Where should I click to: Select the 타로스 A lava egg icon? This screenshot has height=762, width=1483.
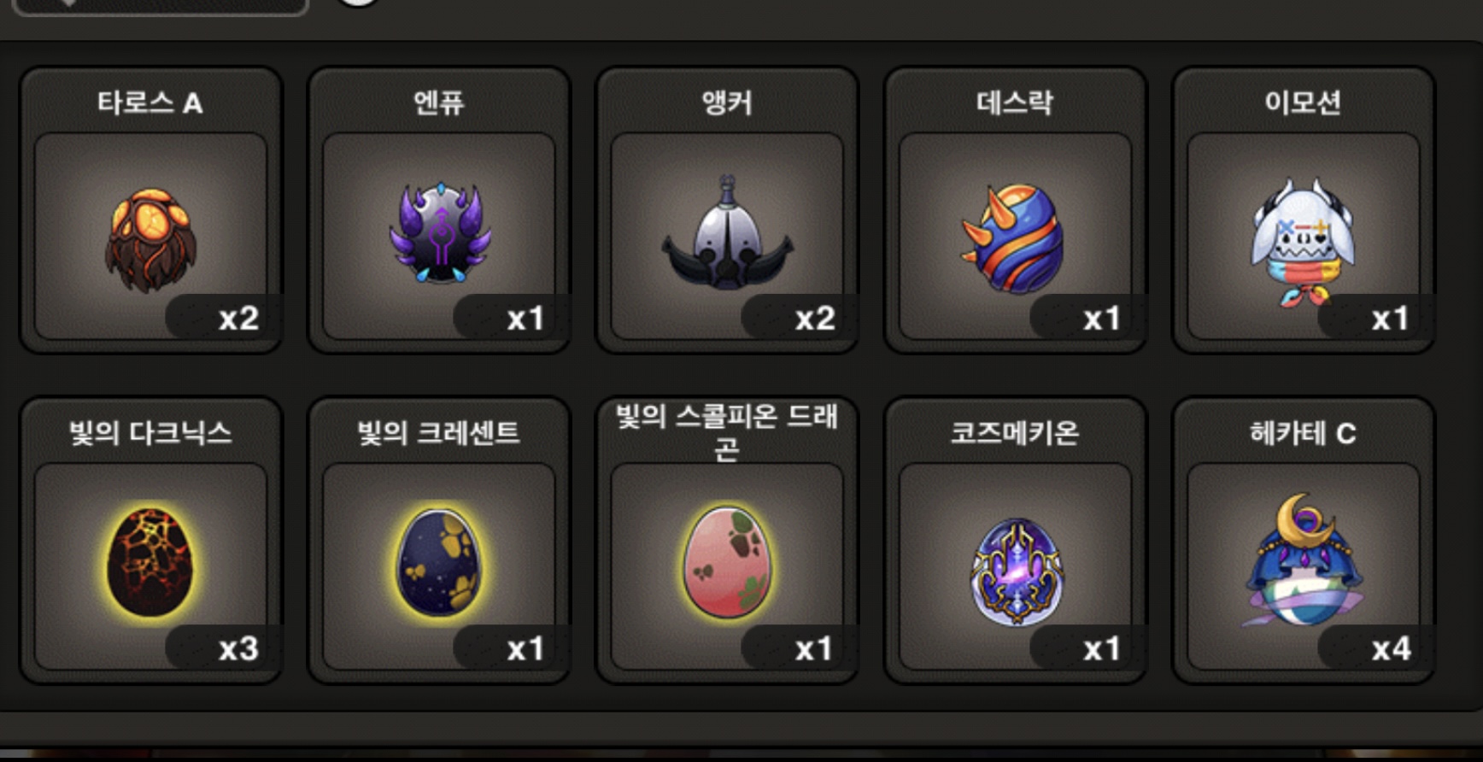[151, 241]
